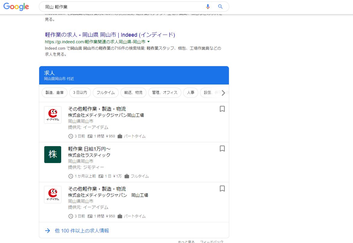Open 他 100 件以上の求人情報 link

pyautogui.click(x=82, y=231)
